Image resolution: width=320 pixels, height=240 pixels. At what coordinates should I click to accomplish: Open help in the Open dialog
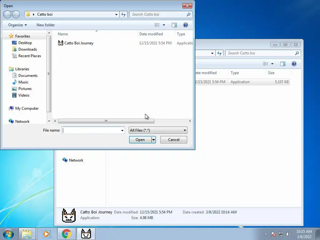coord(186,25)
